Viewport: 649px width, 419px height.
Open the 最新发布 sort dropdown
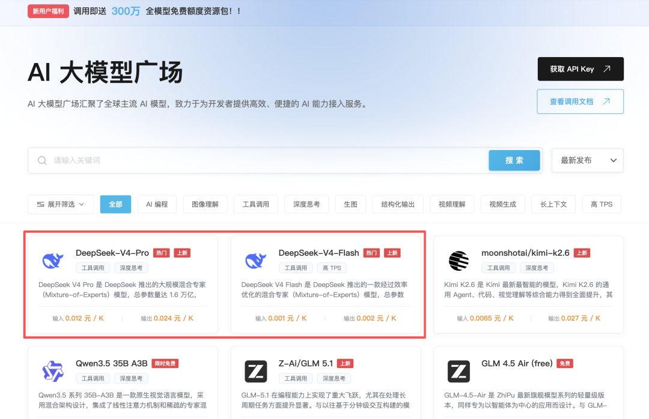(588, 160)
